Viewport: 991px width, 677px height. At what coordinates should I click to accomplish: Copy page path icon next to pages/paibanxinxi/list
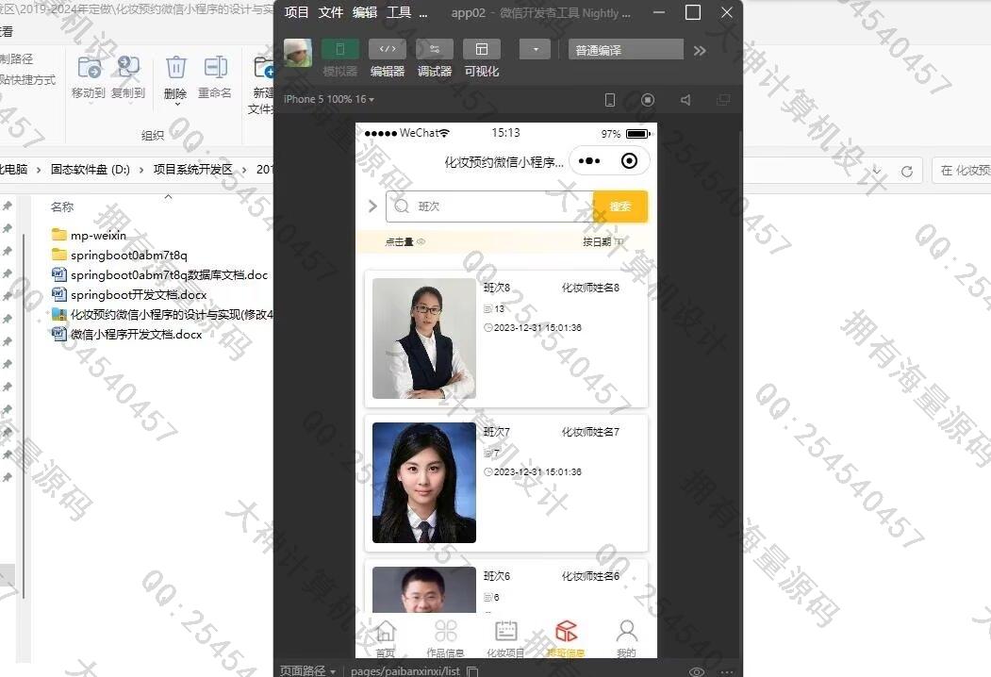coord(472,671)
